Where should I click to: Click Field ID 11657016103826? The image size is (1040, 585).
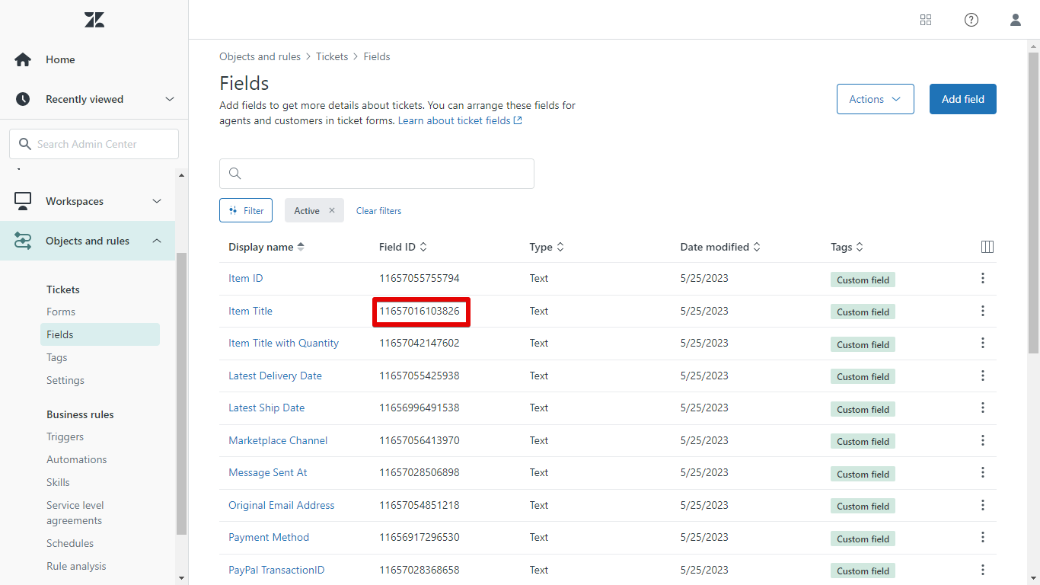[420, 311]
